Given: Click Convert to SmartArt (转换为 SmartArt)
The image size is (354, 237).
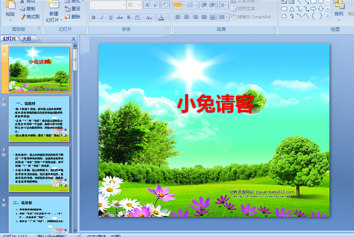Looking at the screenshot, I should [x=252, y=17].
